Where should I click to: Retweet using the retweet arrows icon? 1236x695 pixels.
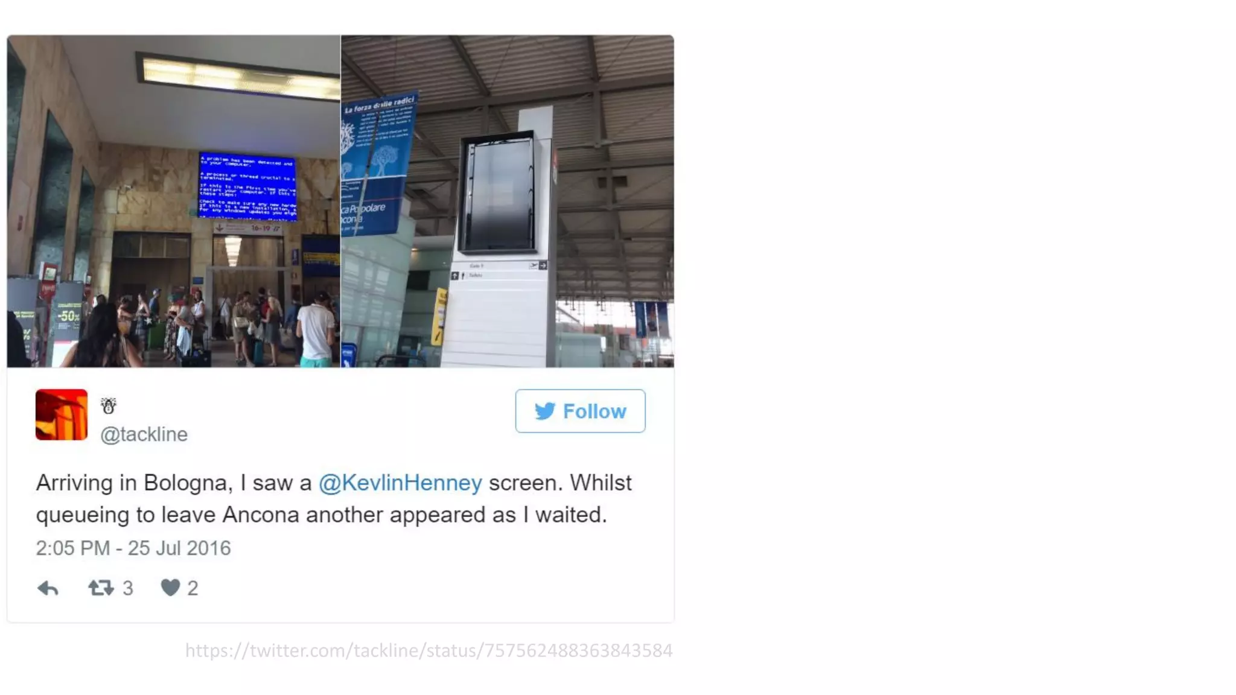[x=101, y=588]
